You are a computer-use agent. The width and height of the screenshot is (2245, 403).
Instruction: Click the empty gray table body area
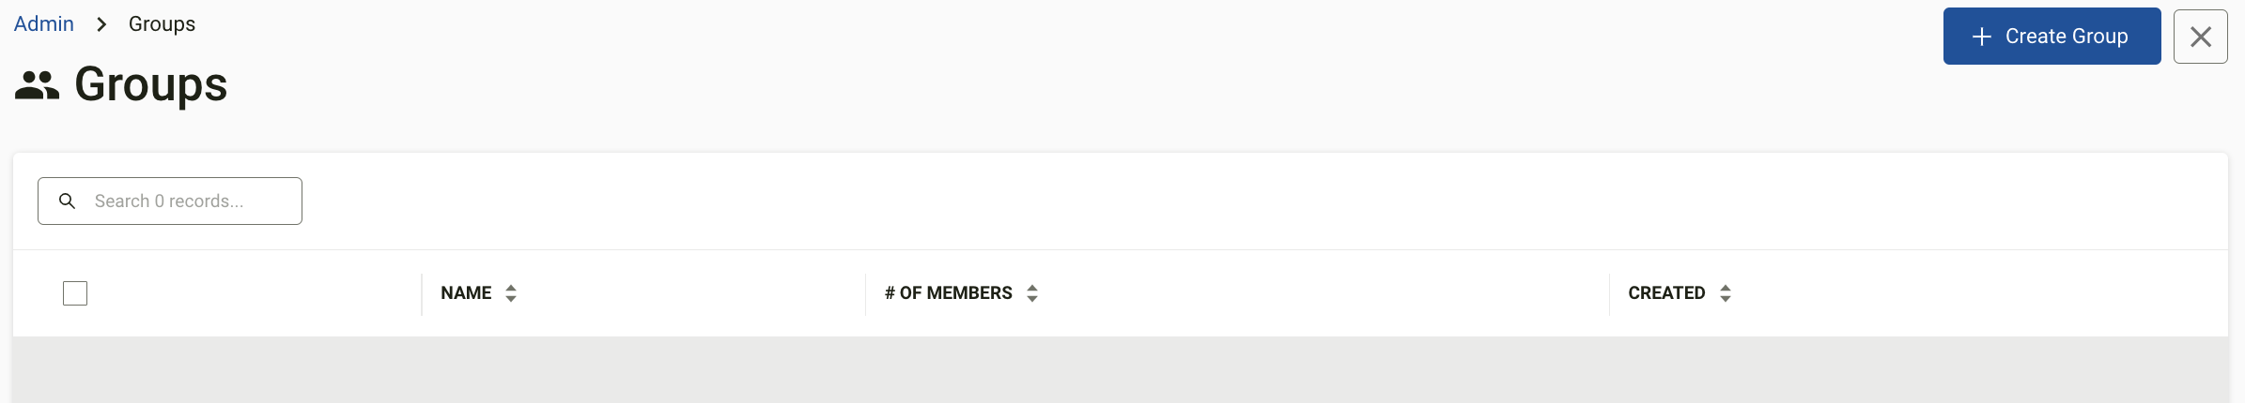(x=1121, y=370)
